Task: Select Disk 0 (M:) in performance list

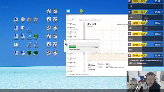Action: (75, 33)
